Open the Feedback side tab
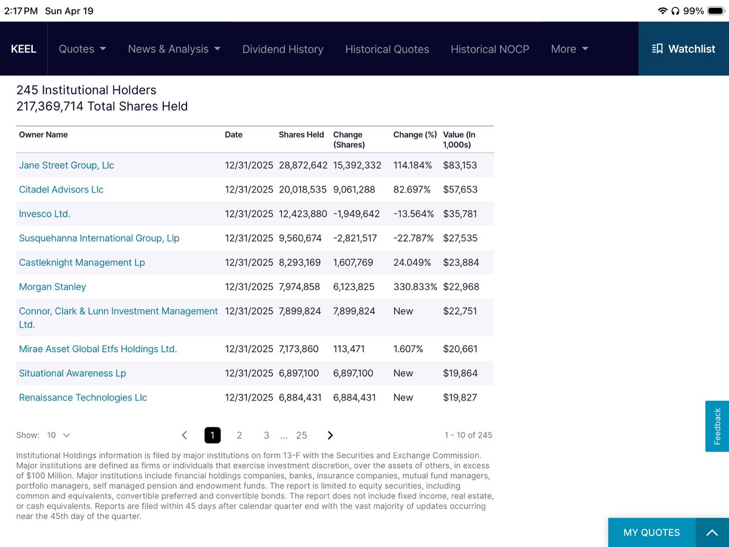Viewport: 729px width, 547px height. pyautogui.click(x=717, y=426)
